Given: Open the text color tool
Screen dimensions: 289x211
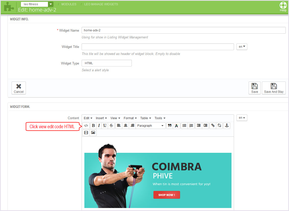Looking at the screenshot, I should (x=176, y=125).
